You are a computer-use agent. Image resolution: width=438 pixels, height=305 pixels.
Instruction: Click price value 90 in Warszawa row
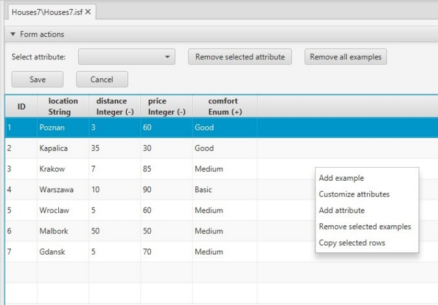[x=167, y=189]
